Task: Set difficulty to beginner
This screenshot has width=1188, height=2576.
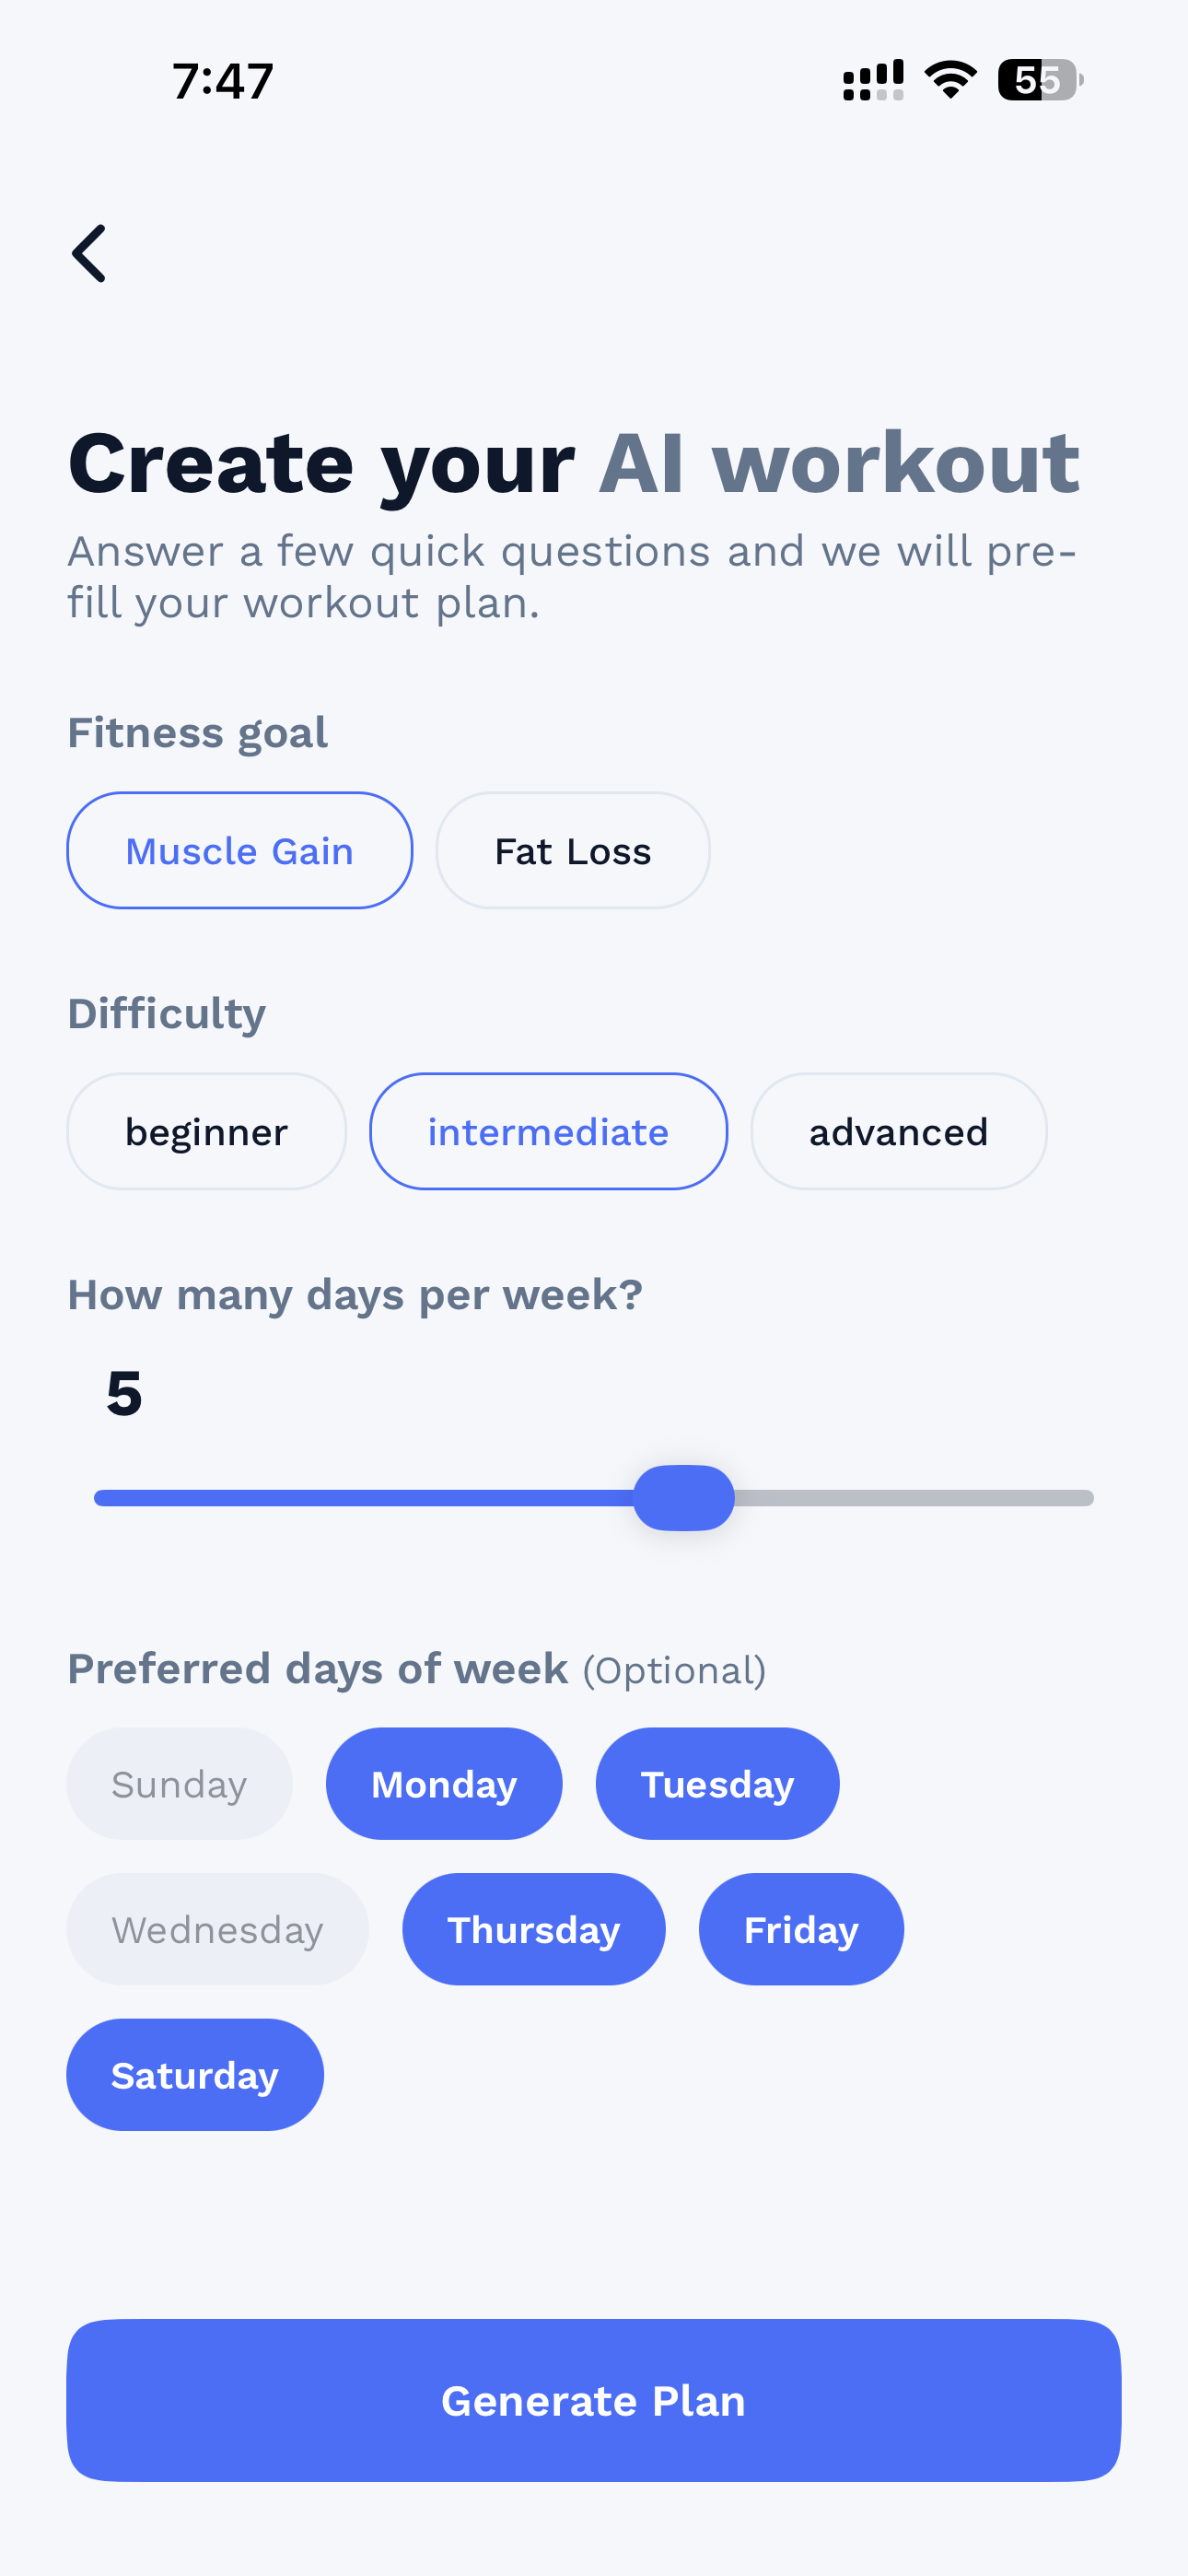Action: tap(206, 1132)
